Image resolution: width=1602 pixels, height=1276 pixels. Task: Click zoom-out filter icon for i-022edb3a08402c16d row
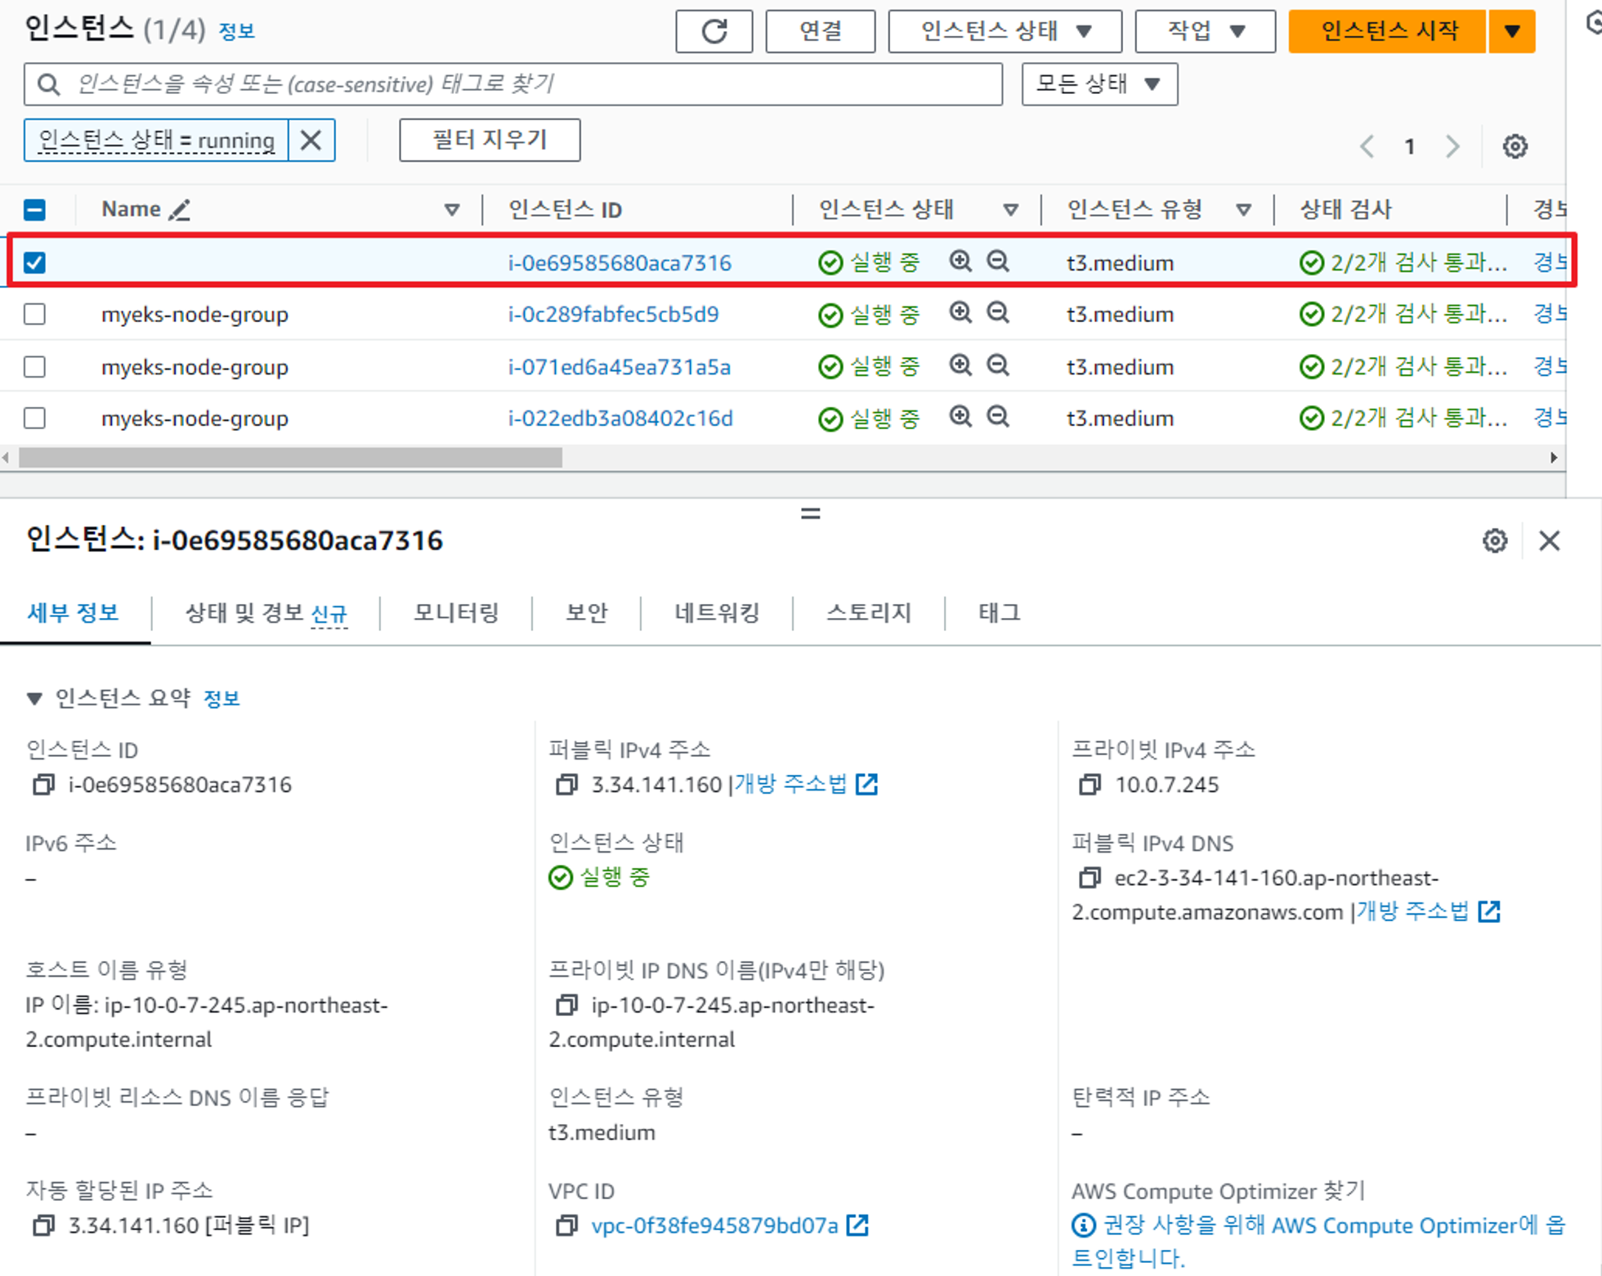(x=998, y=417)
